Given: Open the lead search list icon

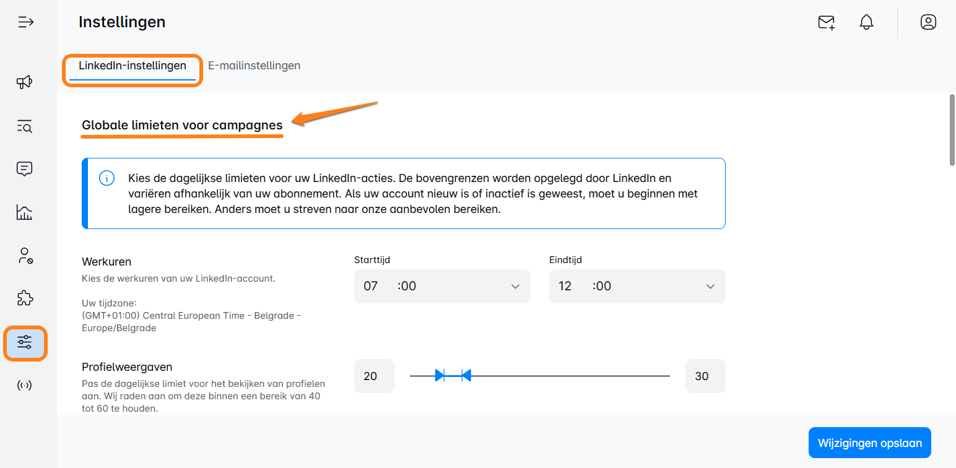Looking at the screenshot, I should (25, 127).
